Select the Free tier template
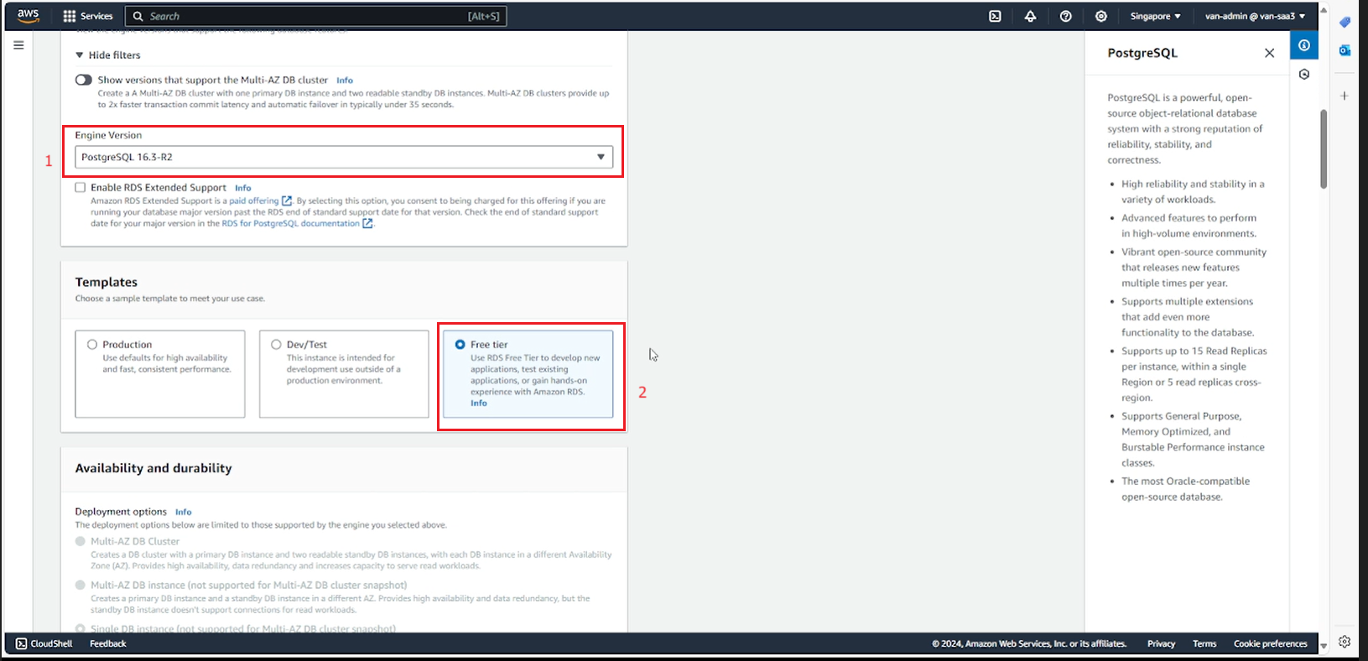 [460, 344]
